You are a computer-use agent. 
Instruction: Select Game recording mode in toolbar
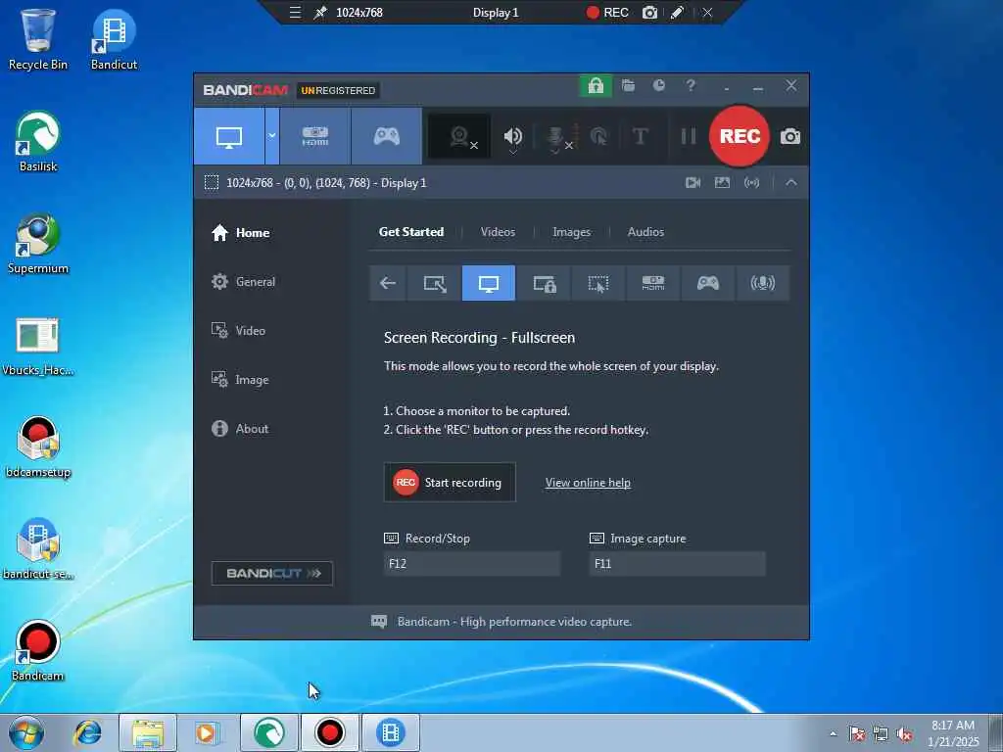coord(386,136)
